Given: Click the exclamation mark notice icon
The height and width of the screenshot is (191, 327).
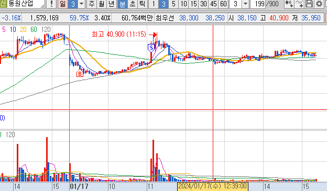Looking at the screenshot, I should click(51, 4).
